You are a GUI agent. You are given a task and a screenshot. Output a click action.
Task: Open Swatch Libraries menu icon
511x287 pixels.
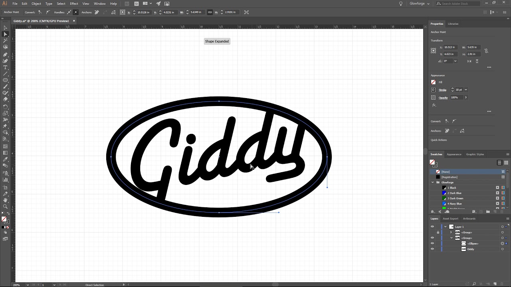click(x=433, y=212)
